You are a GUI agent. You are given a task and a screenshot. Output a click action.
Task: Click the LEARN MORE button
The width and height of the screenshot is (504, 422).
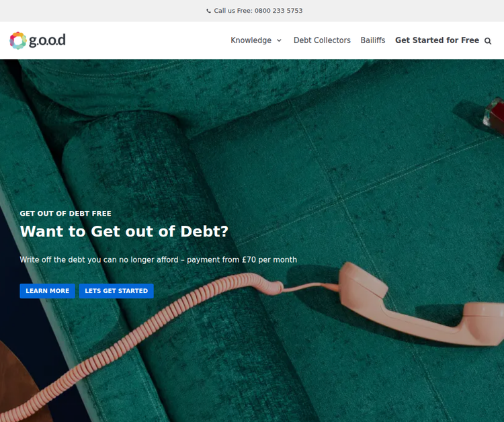coord(47,291)
